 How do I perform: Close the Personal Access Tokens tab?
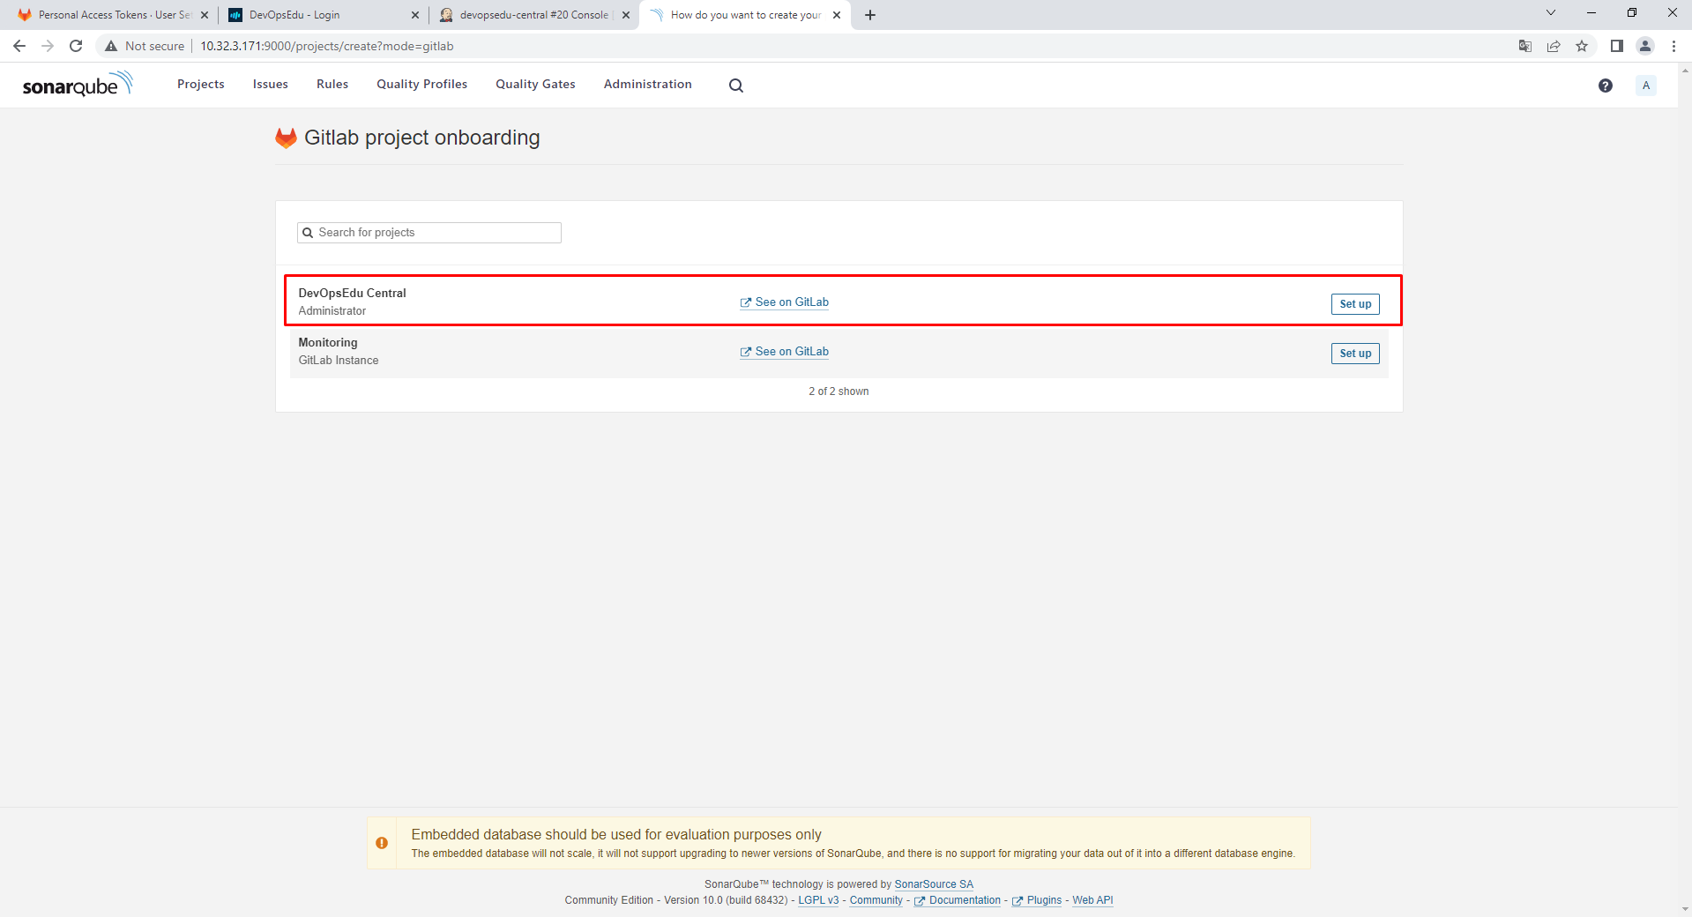pos(205,15)
